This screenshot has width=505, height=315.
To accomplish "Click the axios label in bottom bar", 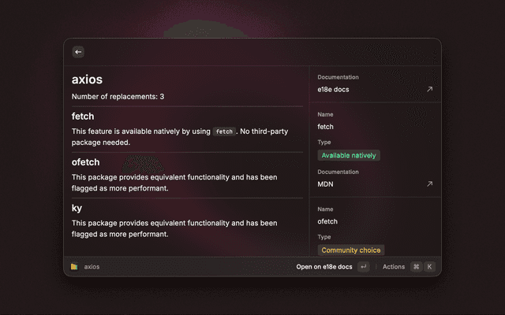I will tap(92, 267).
